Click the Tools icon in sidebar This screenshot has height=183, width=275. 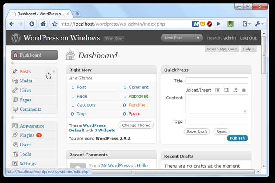[x=15, y=154]
